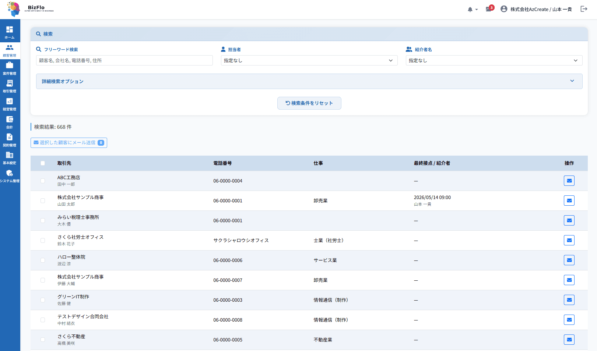Click 2026/05/14 09:00 last contact entry
This screenshot has height=351, width=597.
click(x=432, y=198)
